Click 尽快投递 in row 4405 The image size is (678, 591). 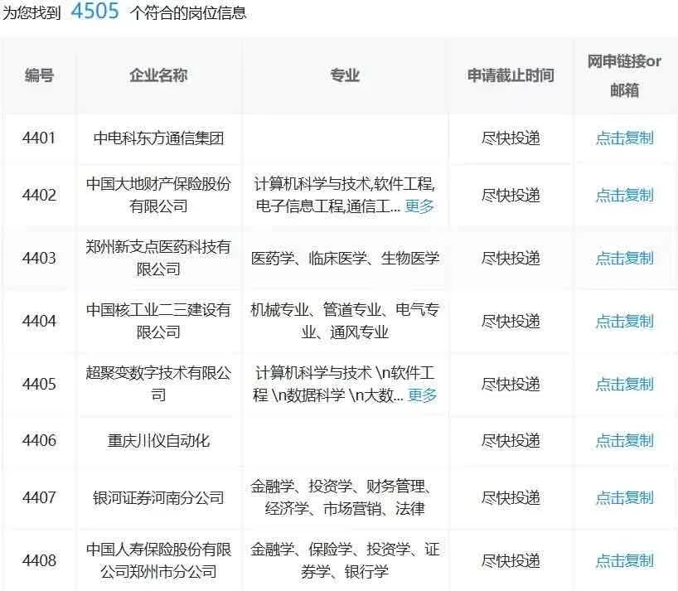(511, 385)
